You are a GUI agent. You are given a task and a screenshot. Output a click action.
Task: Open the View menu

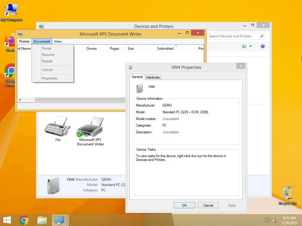click(58, 41)
